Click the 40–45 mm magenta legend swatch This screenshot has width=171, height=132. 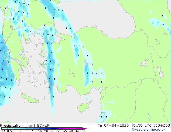[73, 128]
